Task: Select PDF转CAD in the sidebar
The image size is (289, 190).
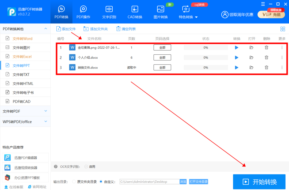Action: click(25, 101)
